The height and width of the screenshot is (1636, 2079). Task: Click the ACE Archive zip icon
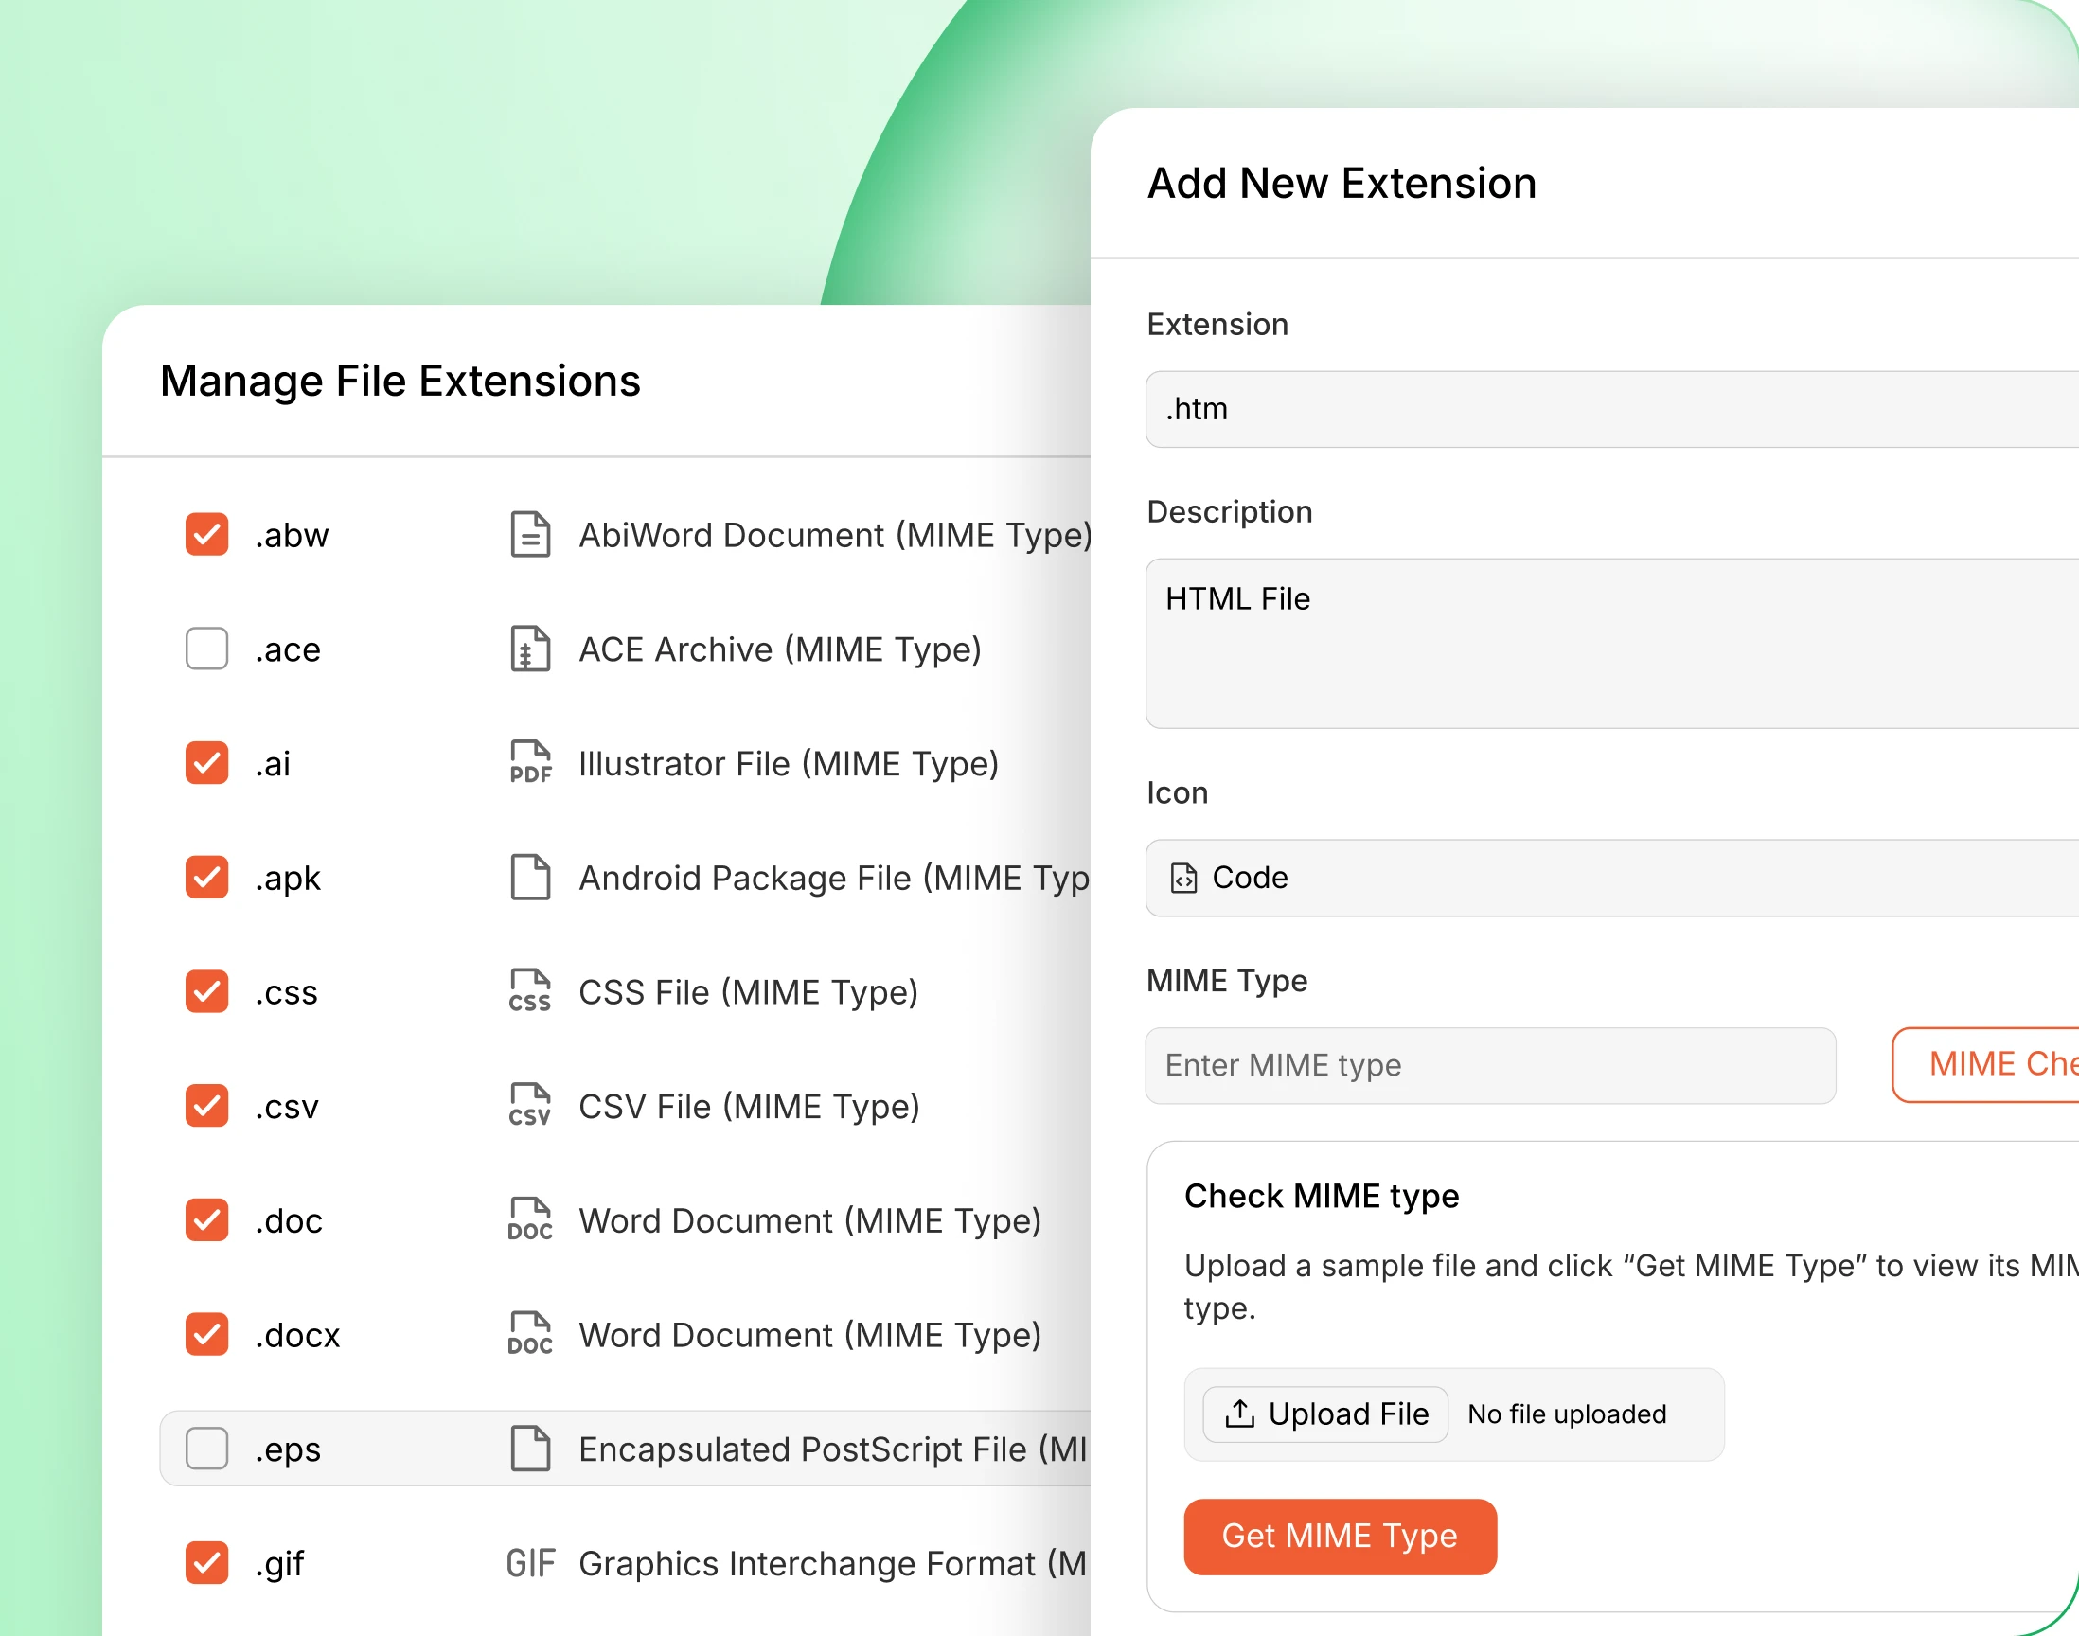point(529,649)
